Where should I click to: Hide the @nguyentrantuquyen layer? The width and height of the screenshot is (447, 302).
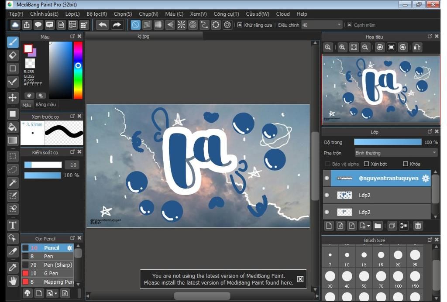tap(327, 178)
